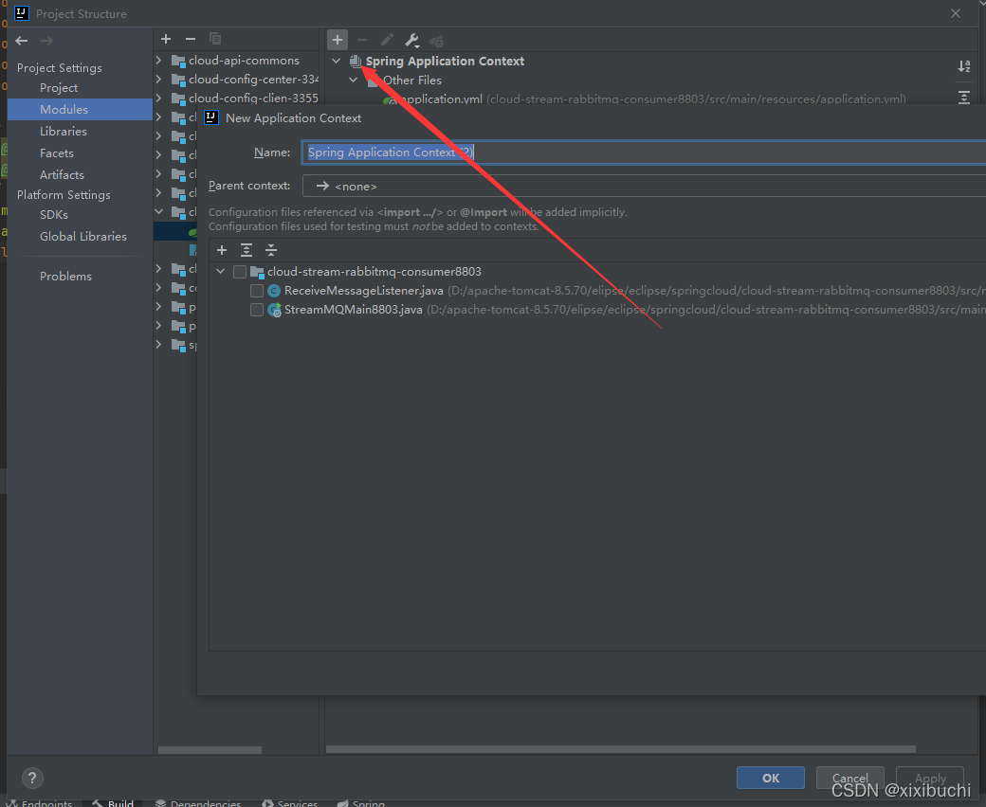986x807 pixels.
Task: Expand all files in context dialog
Action: click(246, 251)
